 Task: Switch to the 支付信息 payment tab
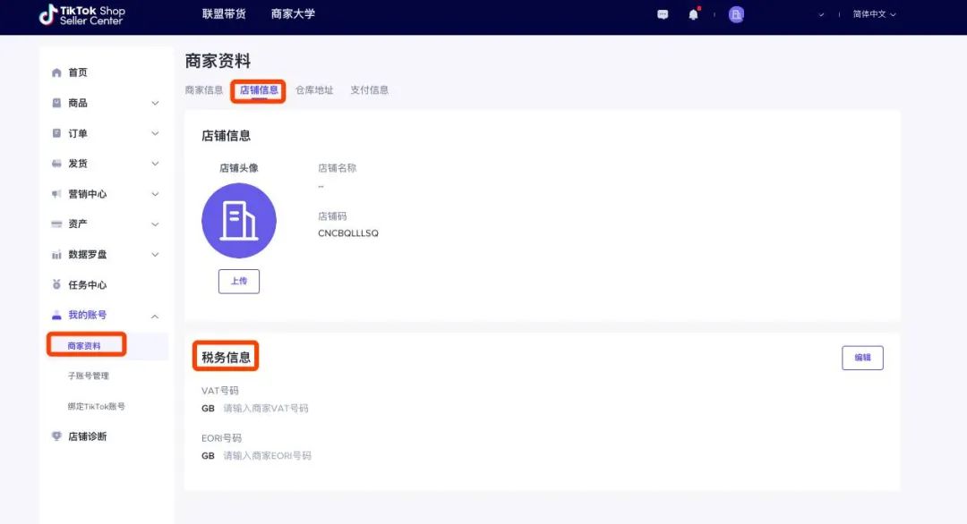point(371,89)
